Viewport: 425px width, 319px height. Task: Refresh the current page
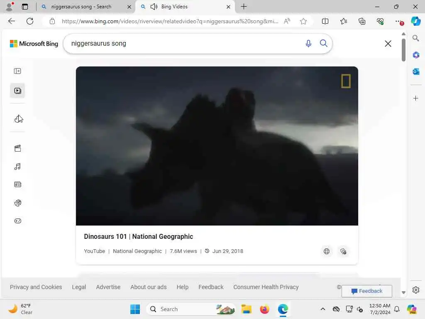tap(30, 21)
